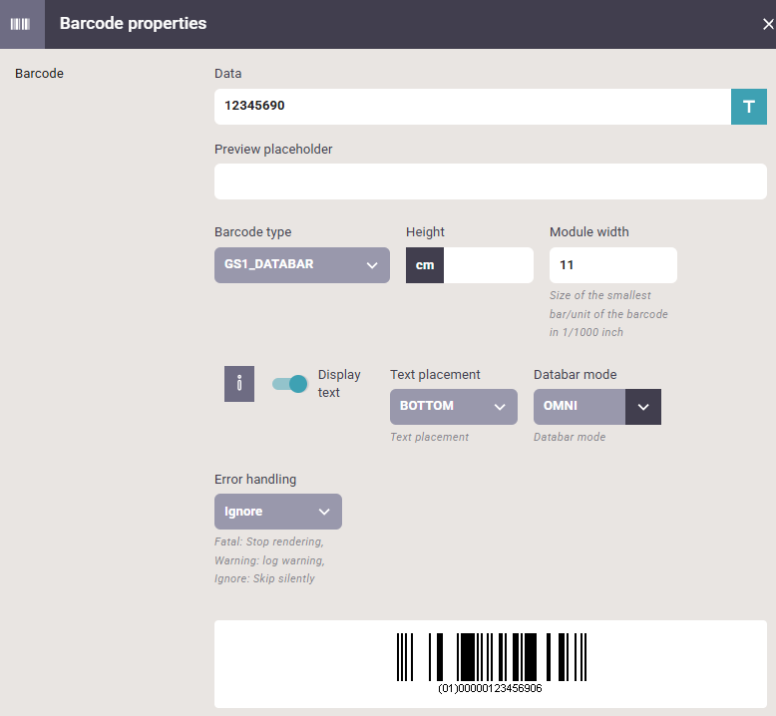This screenshot has height=716, width=776.
Task: Click the Preview placeholder label
Action: [x=273, y=149]
